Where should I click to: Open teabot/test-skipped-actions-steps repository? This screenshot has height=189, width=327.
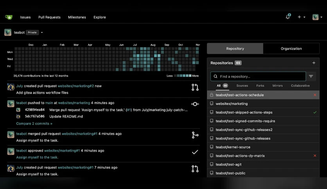point(244,112)
